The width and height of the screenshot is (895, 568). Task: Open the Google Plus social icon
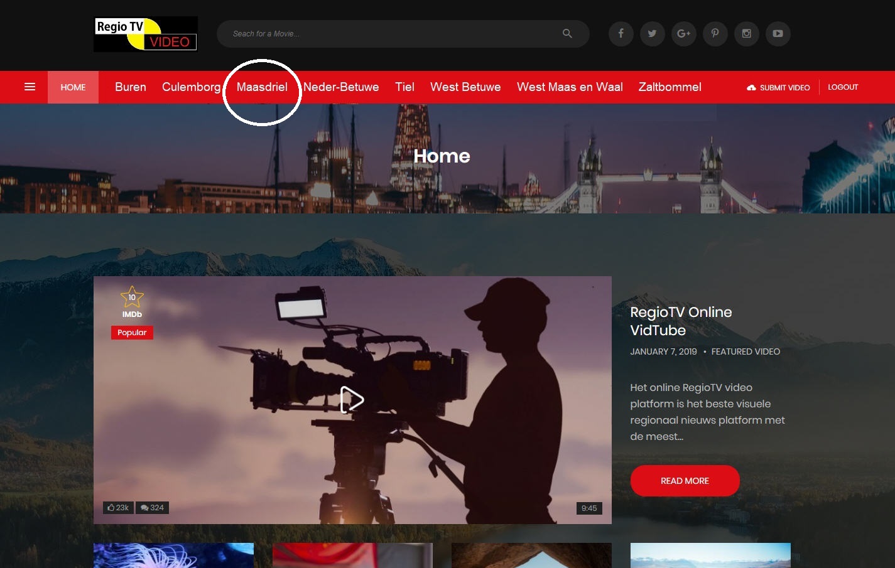(x=683, y=34)
